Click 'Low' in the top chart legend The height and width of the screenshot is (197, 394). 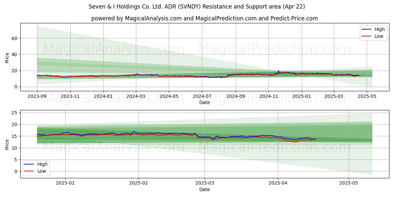[379, 36]
